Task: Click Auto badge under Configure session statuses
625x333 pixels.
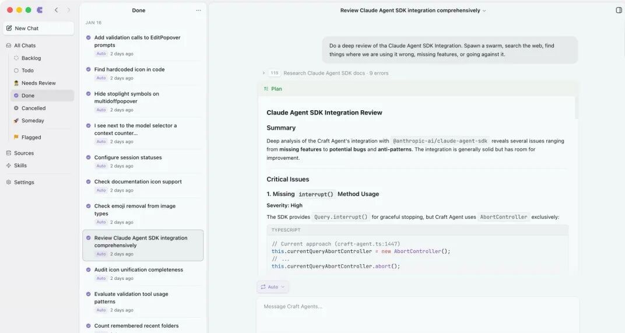Action: click(x=101, y=166)
